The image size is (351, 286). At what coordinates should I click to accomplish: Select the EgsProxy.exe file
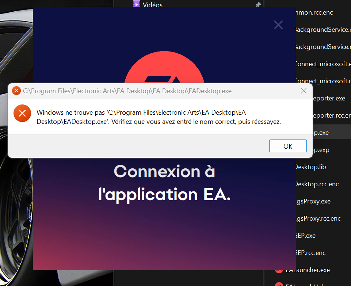(x=313, y=201)
